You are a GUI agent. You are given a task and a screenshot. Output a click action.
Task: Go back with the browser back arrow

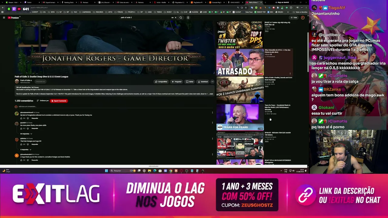3,8
